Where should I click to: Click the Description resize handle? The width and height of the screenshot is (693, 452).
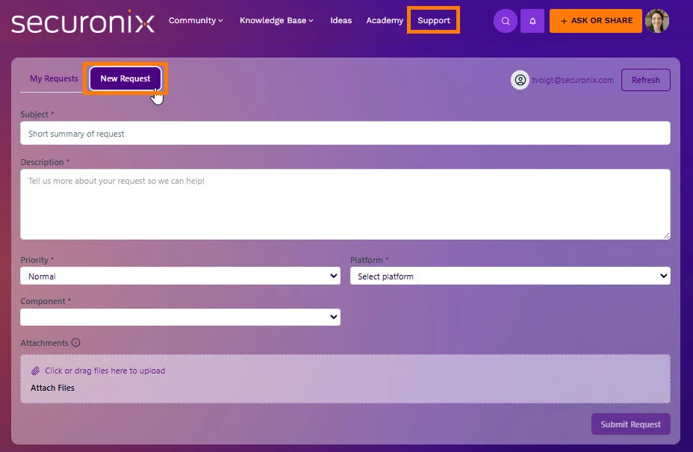click(x=666, y=235)
